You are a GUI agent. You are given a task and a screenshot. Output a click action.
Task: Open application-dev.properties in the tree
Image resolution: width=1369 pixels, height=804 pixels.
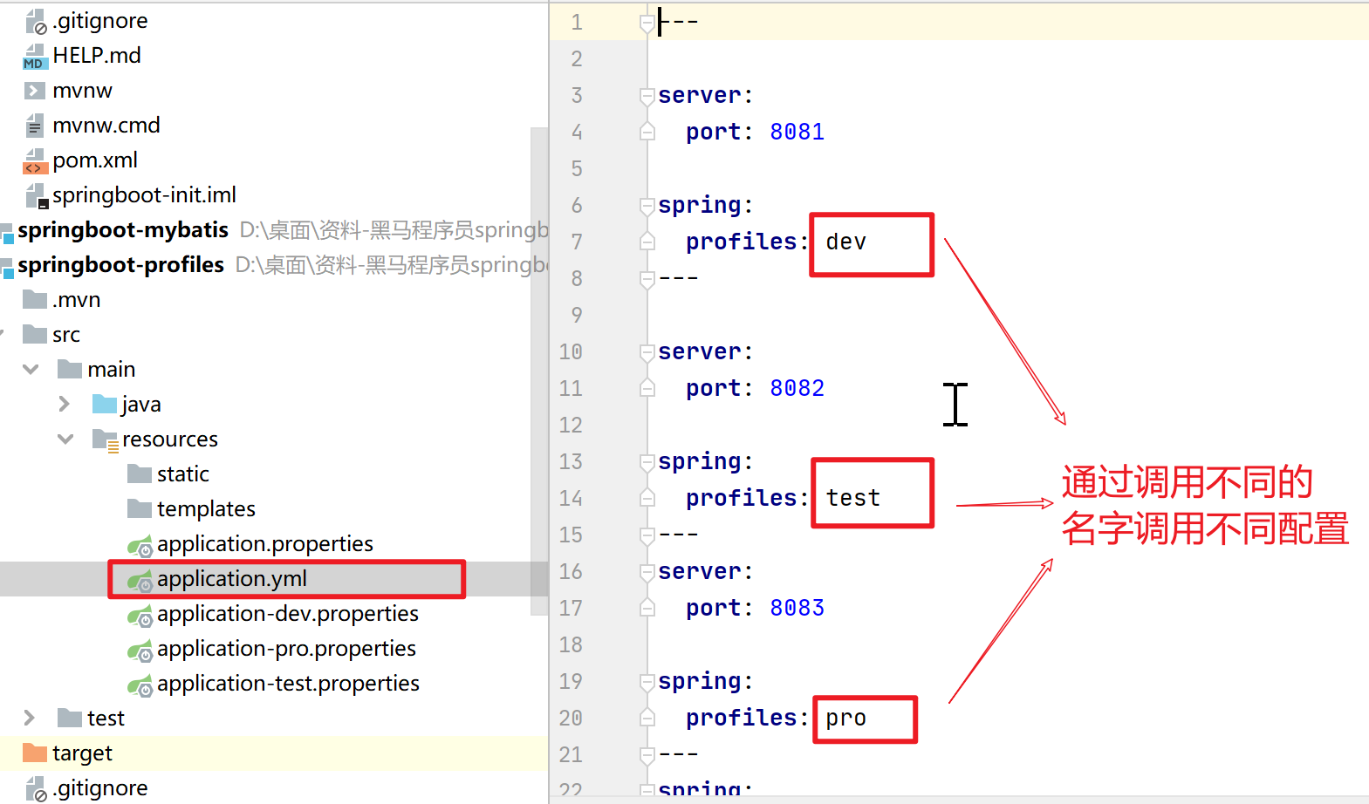288,614
